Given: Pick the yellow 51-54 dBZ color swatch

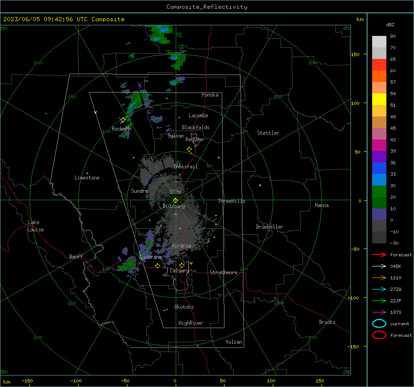Looking at the screenshot, I should [x=379, y=99].
